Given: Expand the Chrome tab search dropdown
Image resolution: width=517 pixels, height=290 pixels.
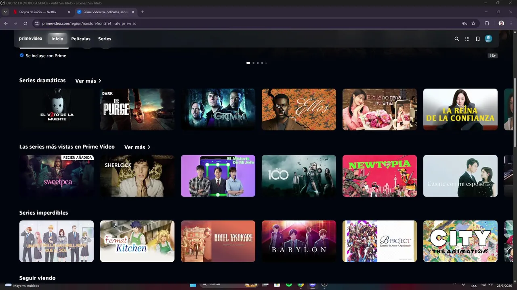Looking at the screenshot, I should [5, 12].
